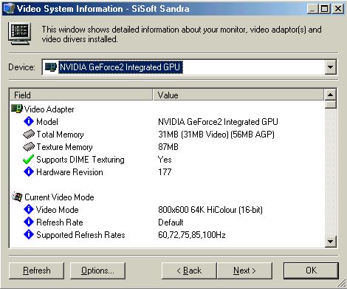Image resolution: width=347 pixels, height=289 pixels.
Task: Click the SiSoft Sandra title bar icon
Action: click(x=10, y=9)
